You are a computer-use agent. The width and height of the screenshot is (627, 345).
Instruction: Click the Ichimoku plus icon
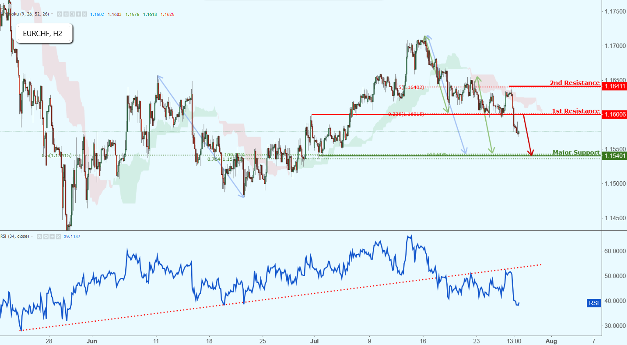tap(78, 14)
